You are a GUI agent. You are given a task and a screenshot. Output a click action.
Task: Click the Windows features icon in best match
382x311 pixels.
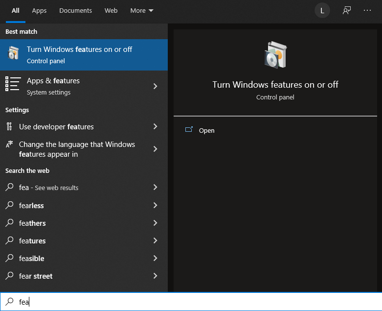pyautogui.click(x=13, y=53)
